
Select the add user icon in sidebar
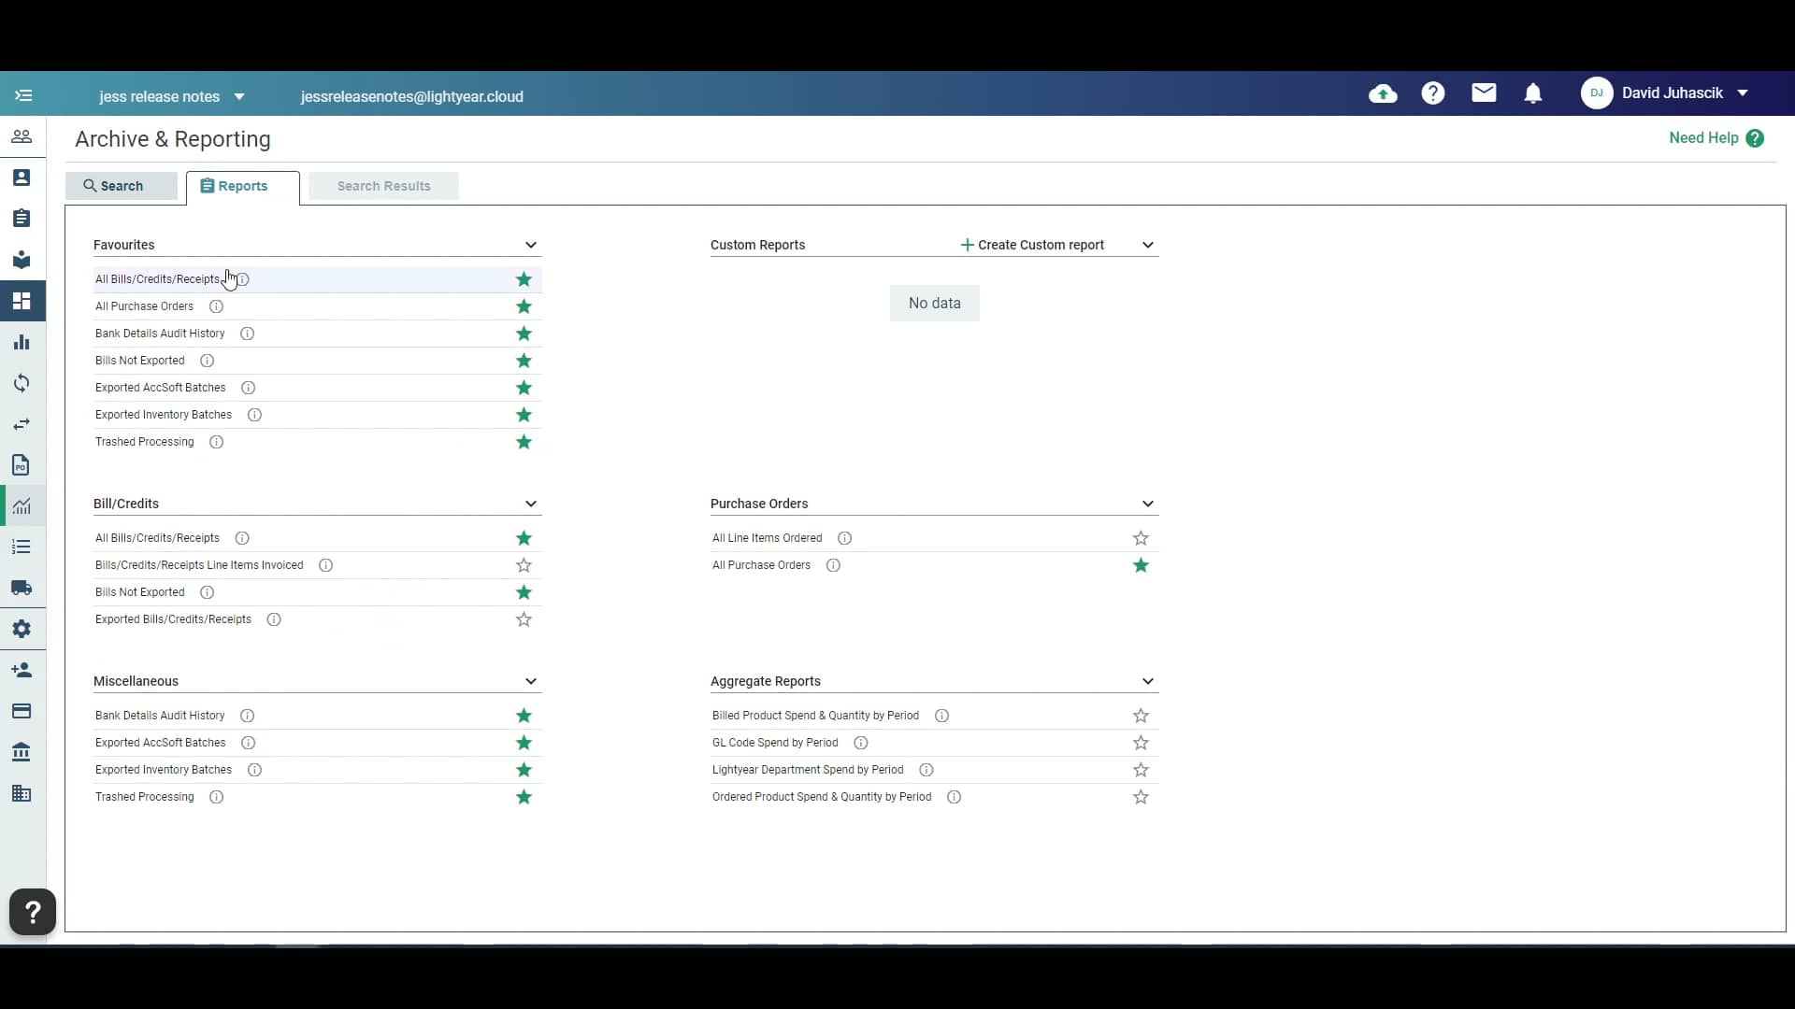pyautogui.click(x=21, y=669)
